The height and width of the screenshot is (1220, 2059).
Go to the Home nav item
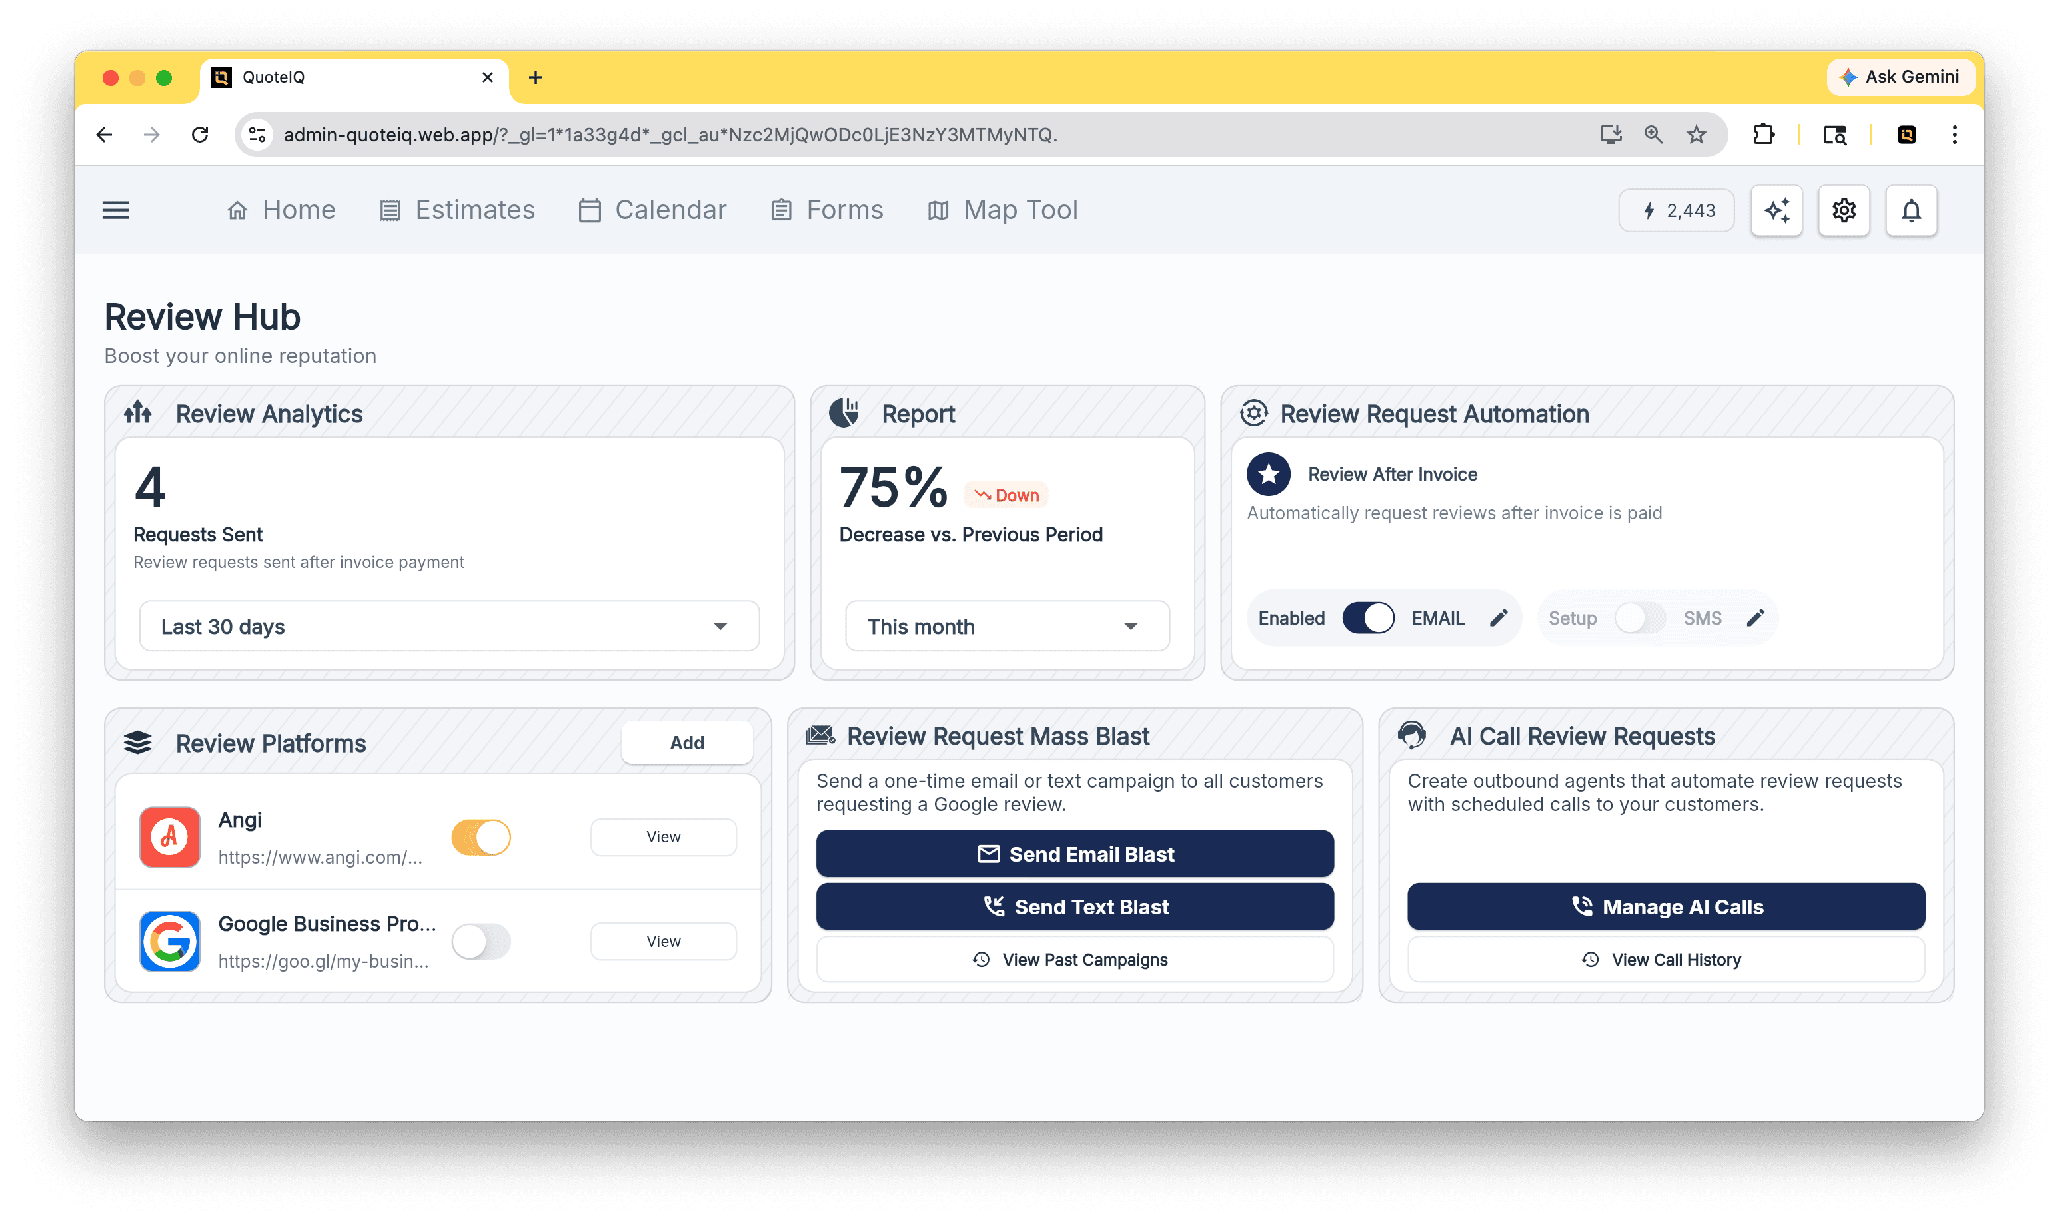pyautogui.click(x=281, y=210)
